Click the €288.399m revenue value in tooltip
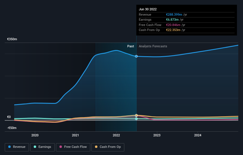This screenshot has height=155, width=243. [174, 14]
